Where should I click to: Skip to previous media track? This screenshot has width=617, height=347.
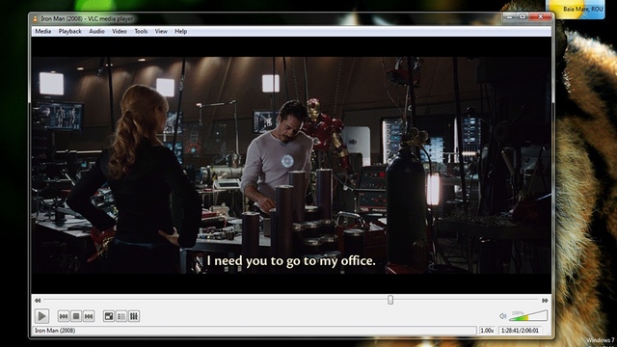64,316
